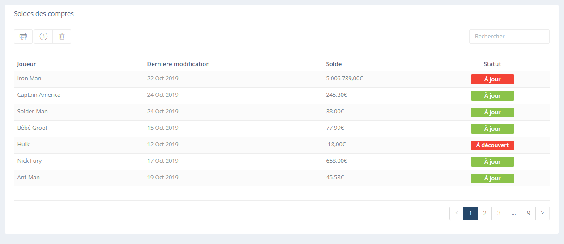This screenshot has height=244, width=564.
Task: Select the Spider-Man player name
Action: point(33,112)
